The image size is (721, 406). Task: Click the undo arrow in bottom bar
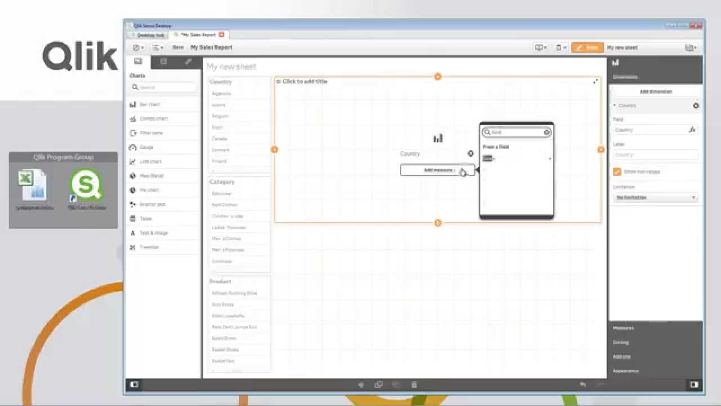coord(583,385)
